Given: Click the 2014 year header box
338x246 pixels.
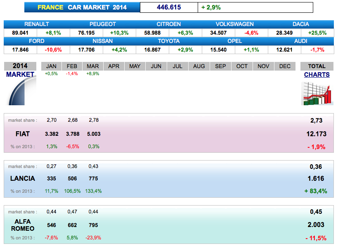Looking at the screenshot, I should pyautogui.click(x=20, y=66).
